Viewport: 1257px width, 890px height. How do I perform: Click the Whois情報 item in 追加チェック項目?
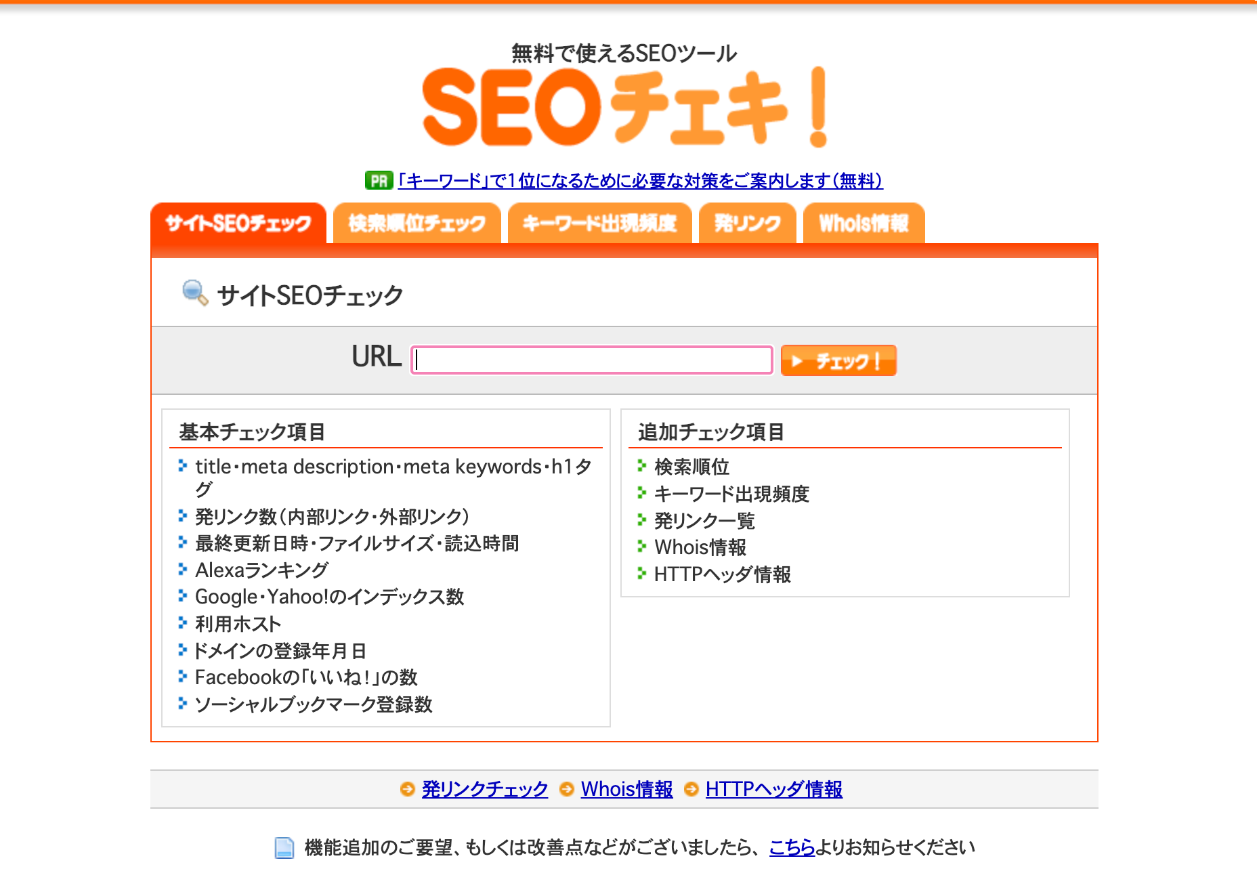coord(700,547)
